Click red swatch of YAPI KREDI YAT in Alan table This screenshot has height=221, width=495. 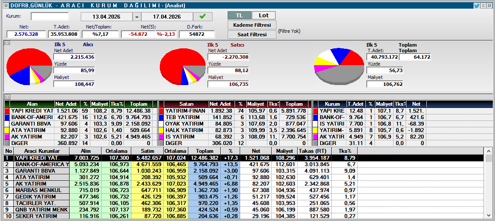(x=7, y=111)
